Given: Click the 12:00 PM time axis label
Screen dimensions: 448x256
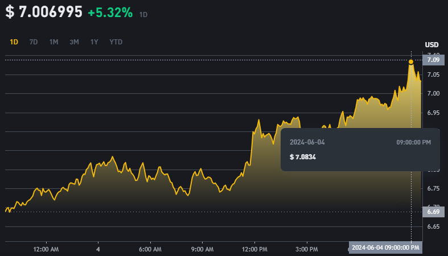Looking at the screenshot, I should (254, 249).
